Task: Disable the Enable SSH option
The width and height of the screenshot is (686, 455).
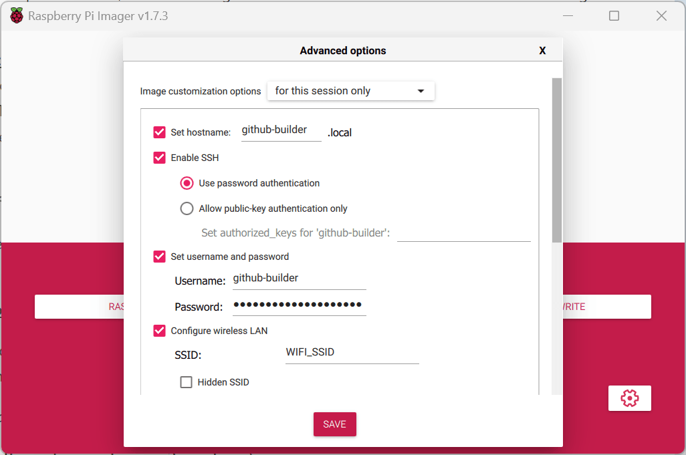Action: (x=159, y=158)
